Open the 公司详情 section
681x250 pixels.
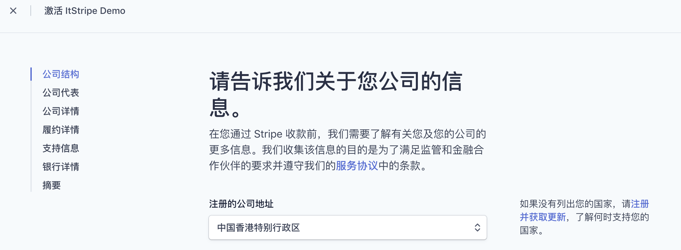click(61, 111)
